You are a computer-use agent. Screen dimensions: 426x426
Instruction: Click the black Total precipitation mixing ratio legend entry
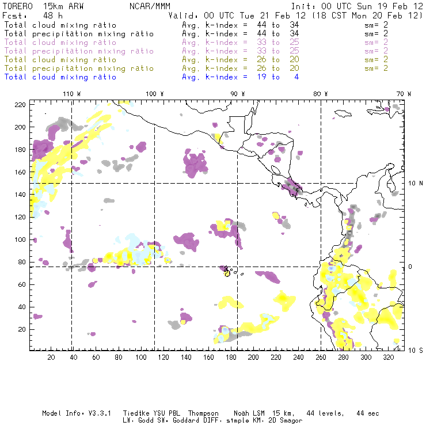point(79,33)
